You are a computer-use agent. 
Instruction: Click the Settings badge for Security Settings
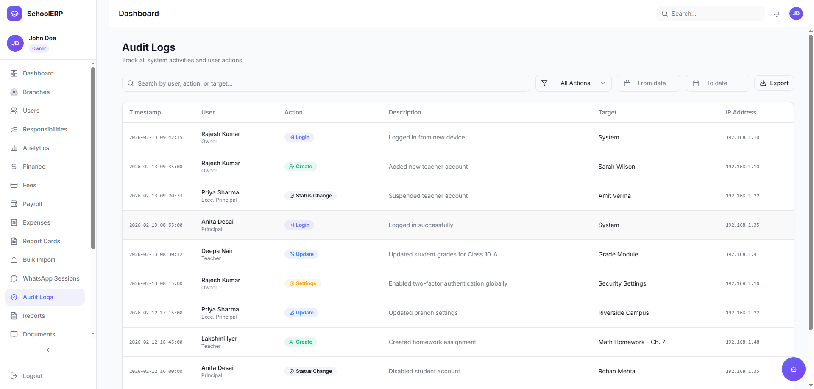[x=302, y=283]
